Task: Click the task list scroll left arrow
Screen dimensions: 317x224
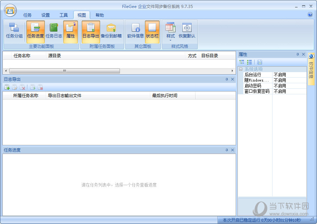Action: coord(6,71)
